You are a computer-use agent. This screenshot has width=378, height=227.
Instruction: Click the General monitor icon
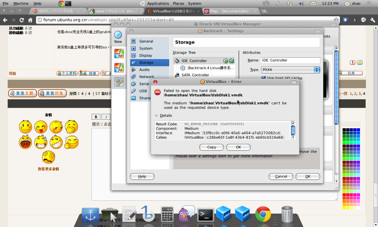point(133,41)
